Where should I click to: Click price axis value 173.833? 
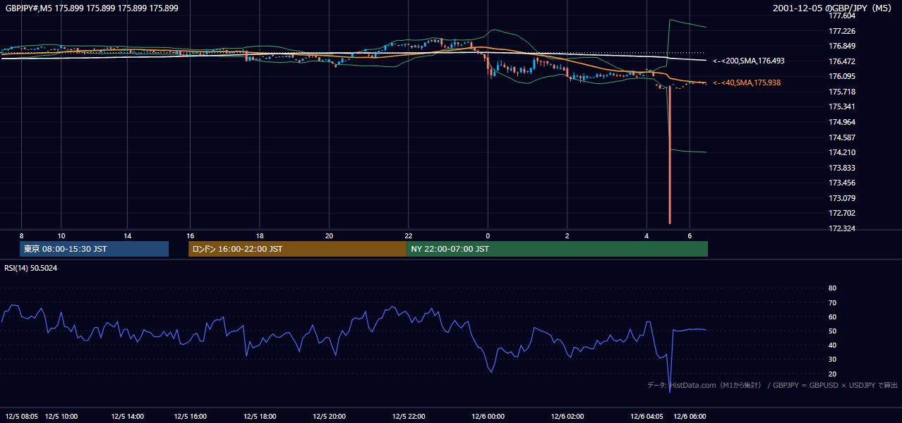[841, 168]
